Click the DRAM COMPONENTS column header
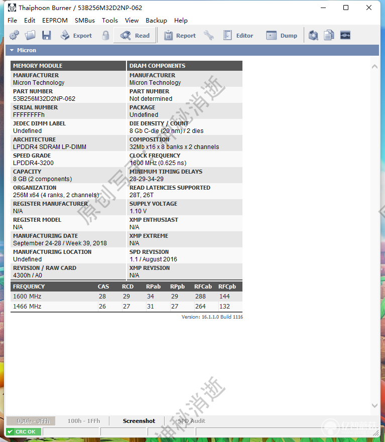Viewport: 385px width, 442px height. coord(185,66)
